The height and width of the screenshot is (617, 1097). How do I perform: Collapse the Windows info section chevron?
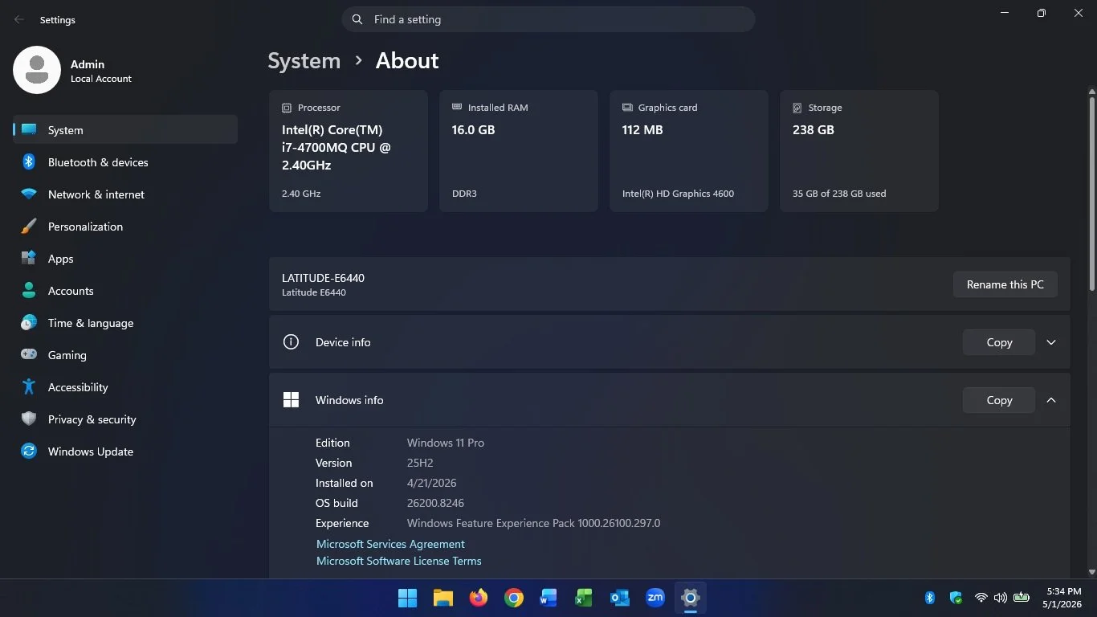[1051, 400]
